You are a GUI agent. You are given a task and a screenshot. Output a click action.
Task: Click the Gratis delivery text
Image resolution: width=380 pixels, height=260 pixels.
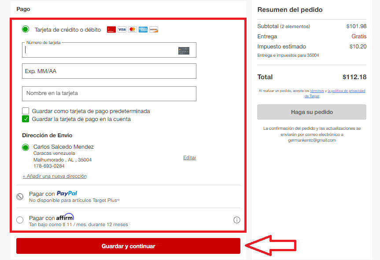point(359,37)
